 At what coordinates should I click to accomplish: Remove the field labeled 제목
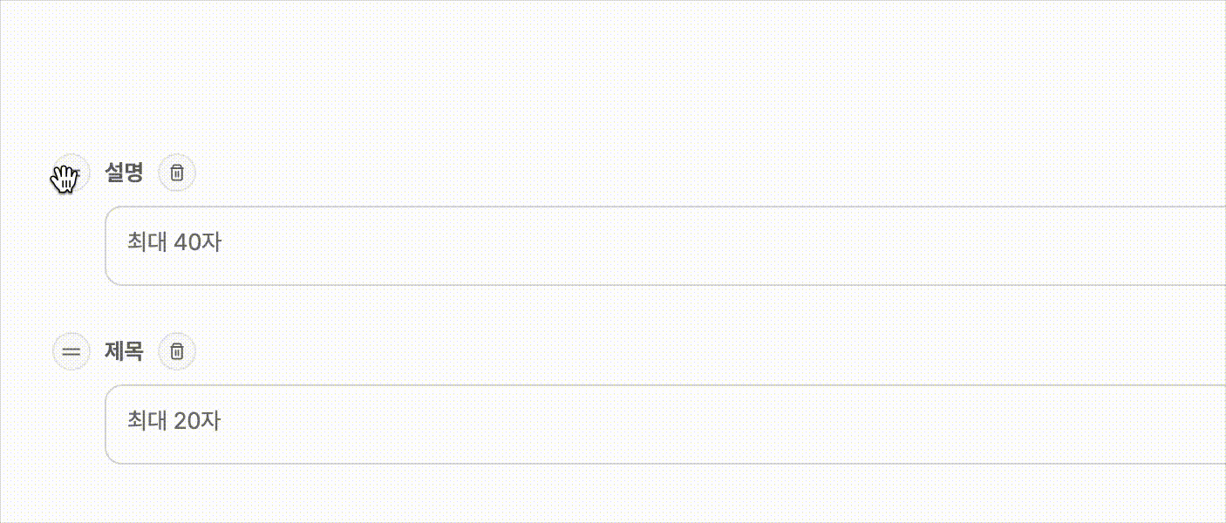[x=177, y=351]
